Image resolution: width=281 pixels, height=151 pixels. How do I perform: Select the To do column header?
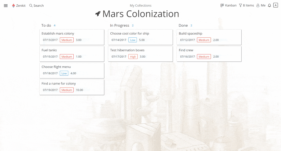pyautogui.click(x=46, y=26)
